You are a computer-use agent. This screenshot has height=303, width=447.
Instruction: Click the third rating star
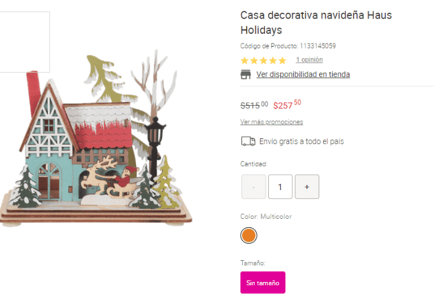point(263,61)
